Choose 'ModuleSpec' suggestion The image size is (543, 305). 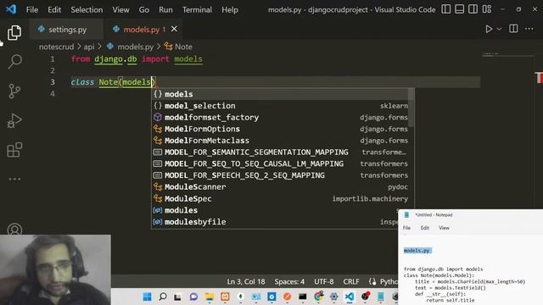tap(280, 198)
